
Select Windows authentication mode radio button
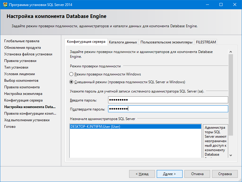coord(71,74)
